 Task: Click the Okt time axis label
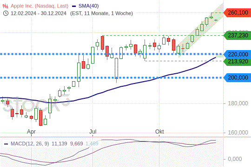(x=159, y=132)
